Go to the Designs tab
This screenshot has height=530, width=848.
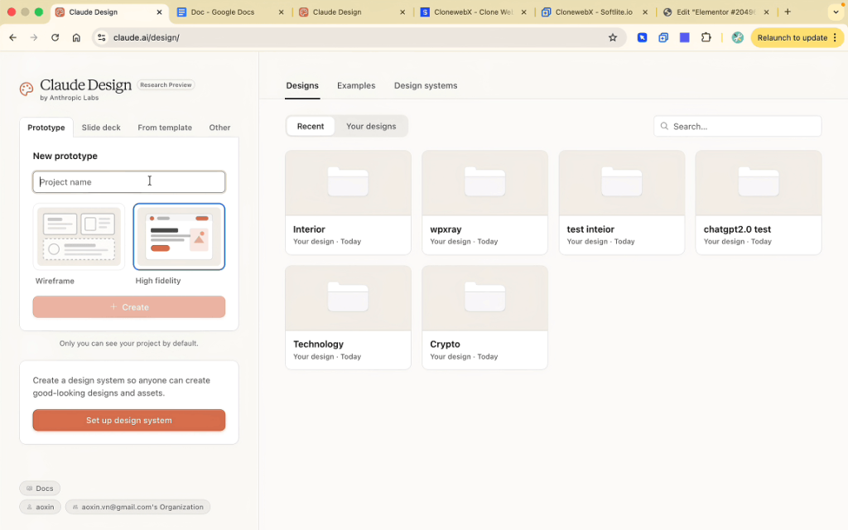point(302,85)
